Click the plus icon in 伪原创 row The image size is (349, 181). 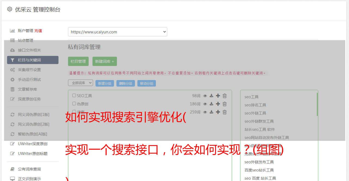click(x=218, y=104)
